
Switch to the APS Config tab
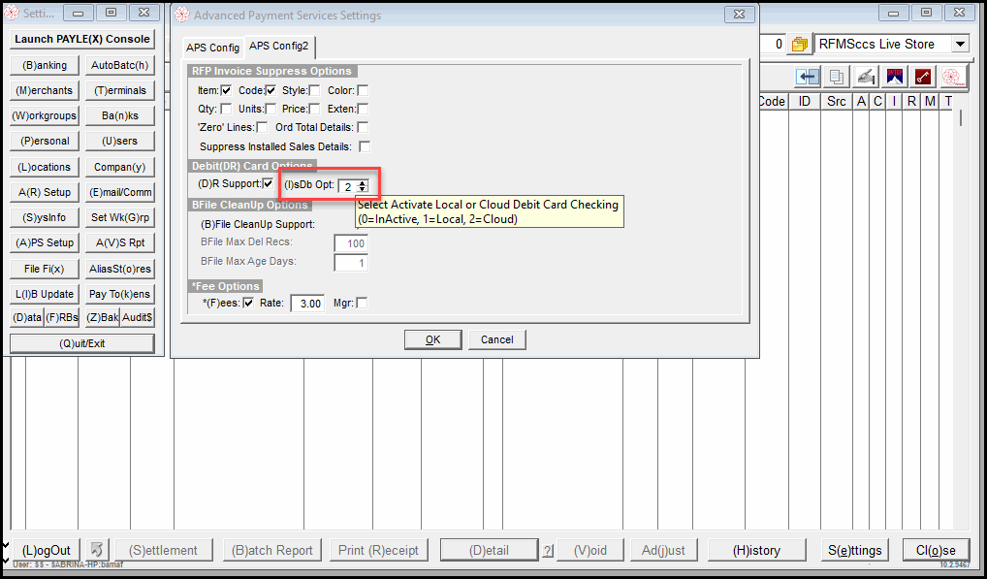point(212,48)
